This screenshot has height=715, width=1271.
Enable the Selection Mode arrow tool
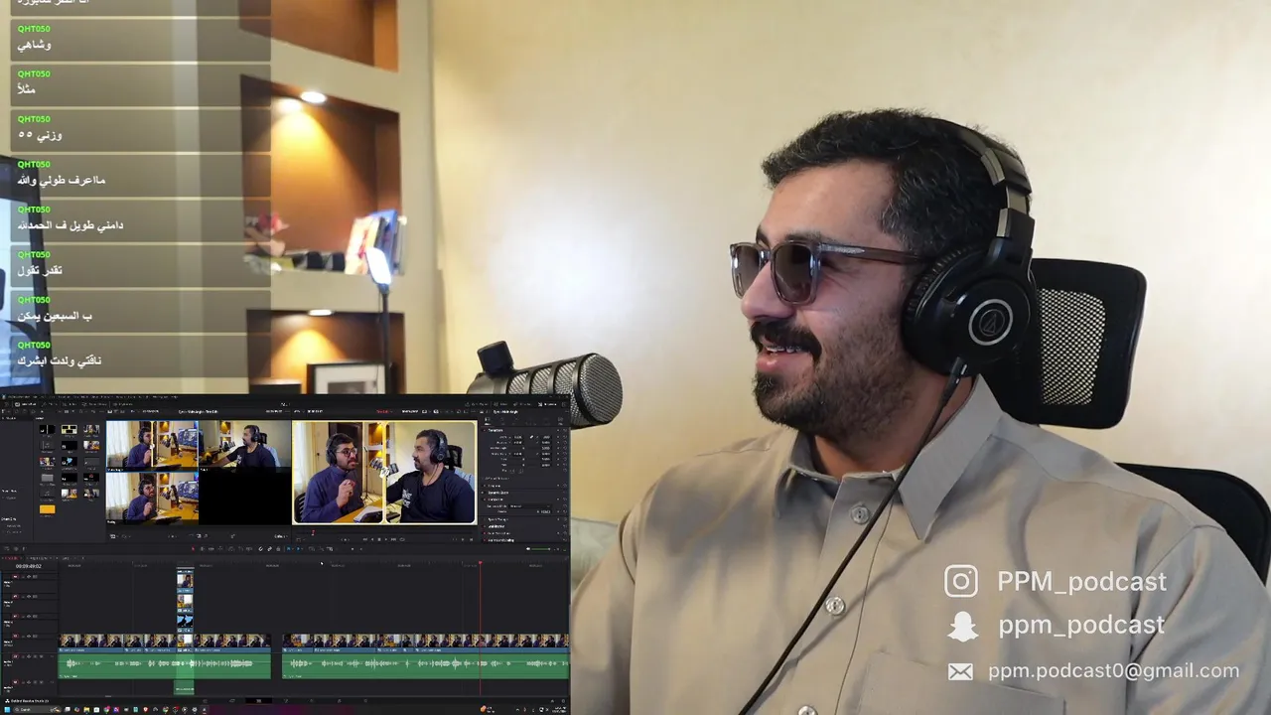[x=192, y=548]
